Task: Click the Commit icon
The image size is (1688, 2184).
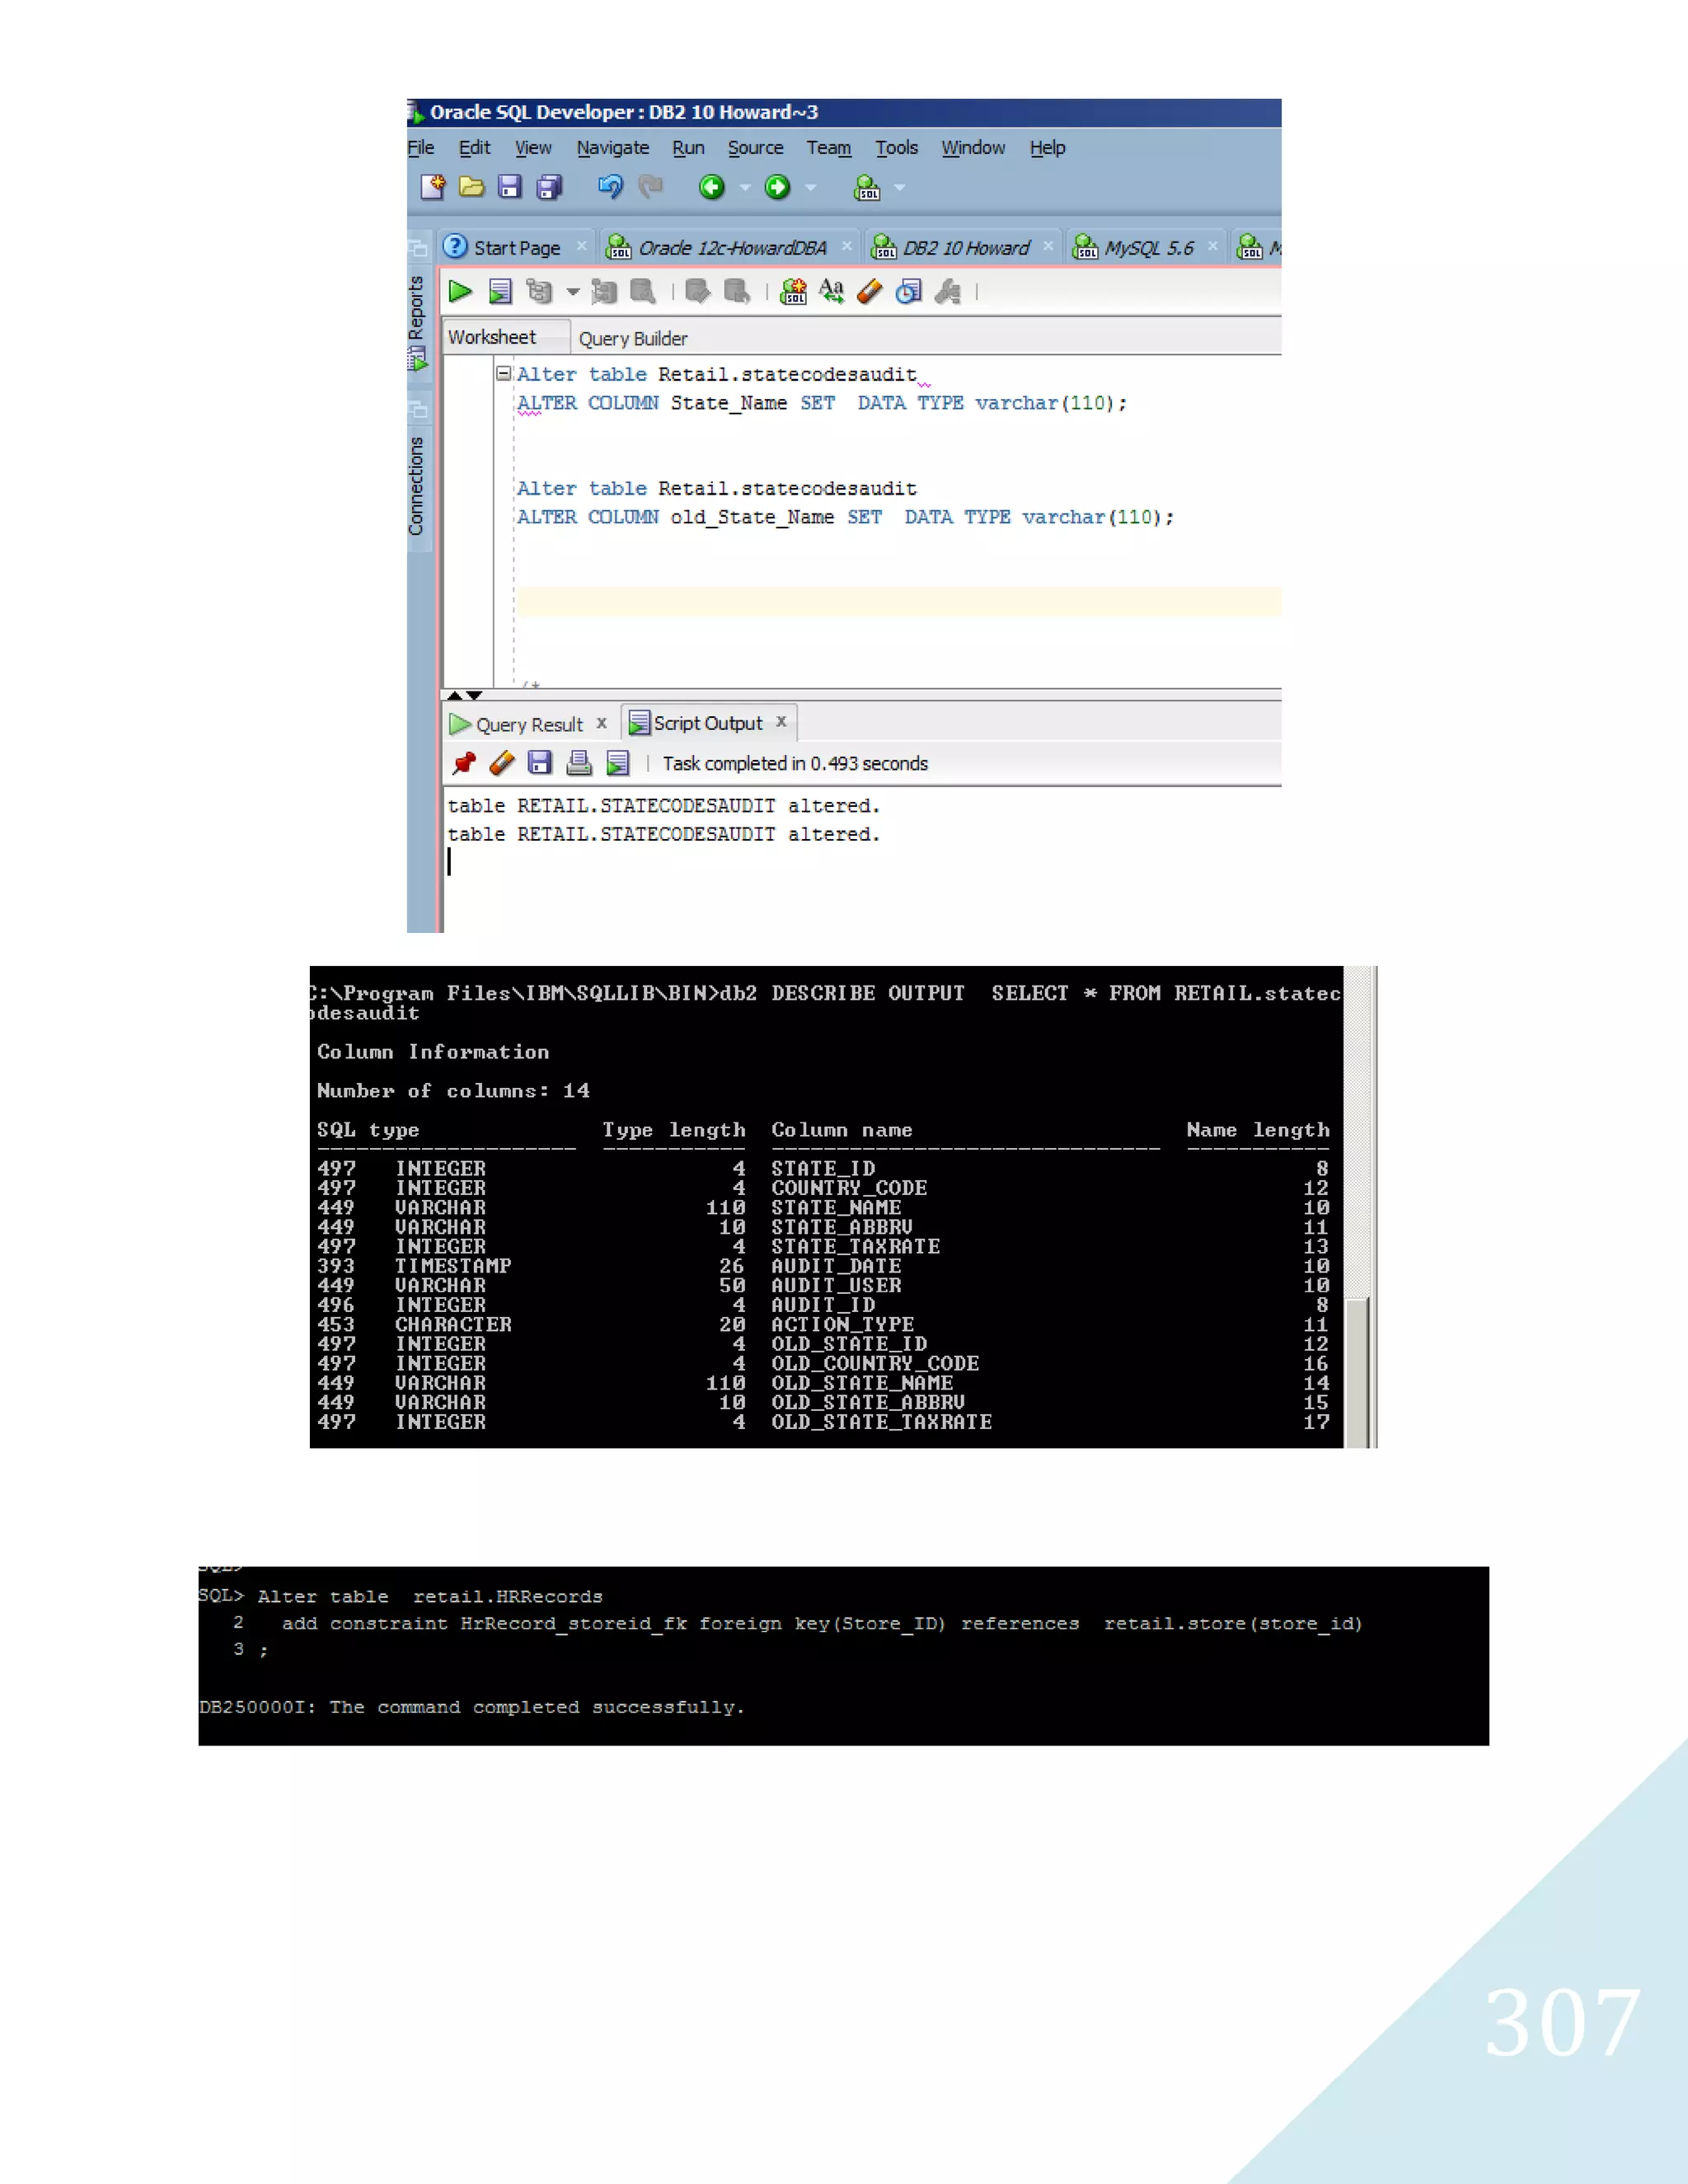Action: (698, 291)
